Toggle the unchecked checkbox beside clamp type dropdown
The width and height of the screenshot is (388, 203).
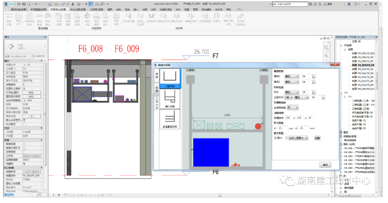(x=286, y=138)
